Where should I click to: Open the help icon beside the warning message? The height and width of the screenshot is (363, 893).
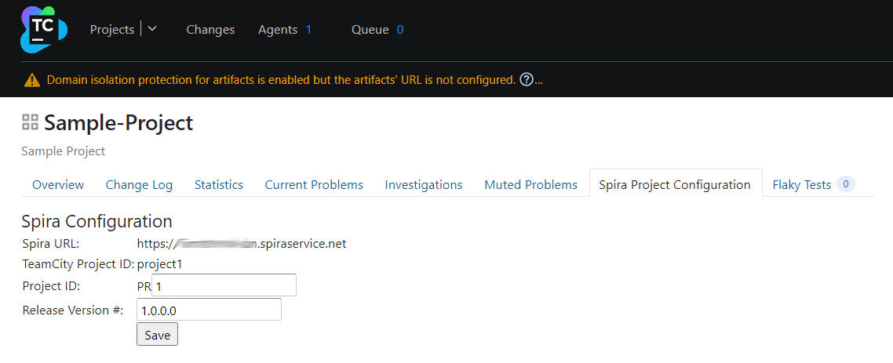[527, 80]
